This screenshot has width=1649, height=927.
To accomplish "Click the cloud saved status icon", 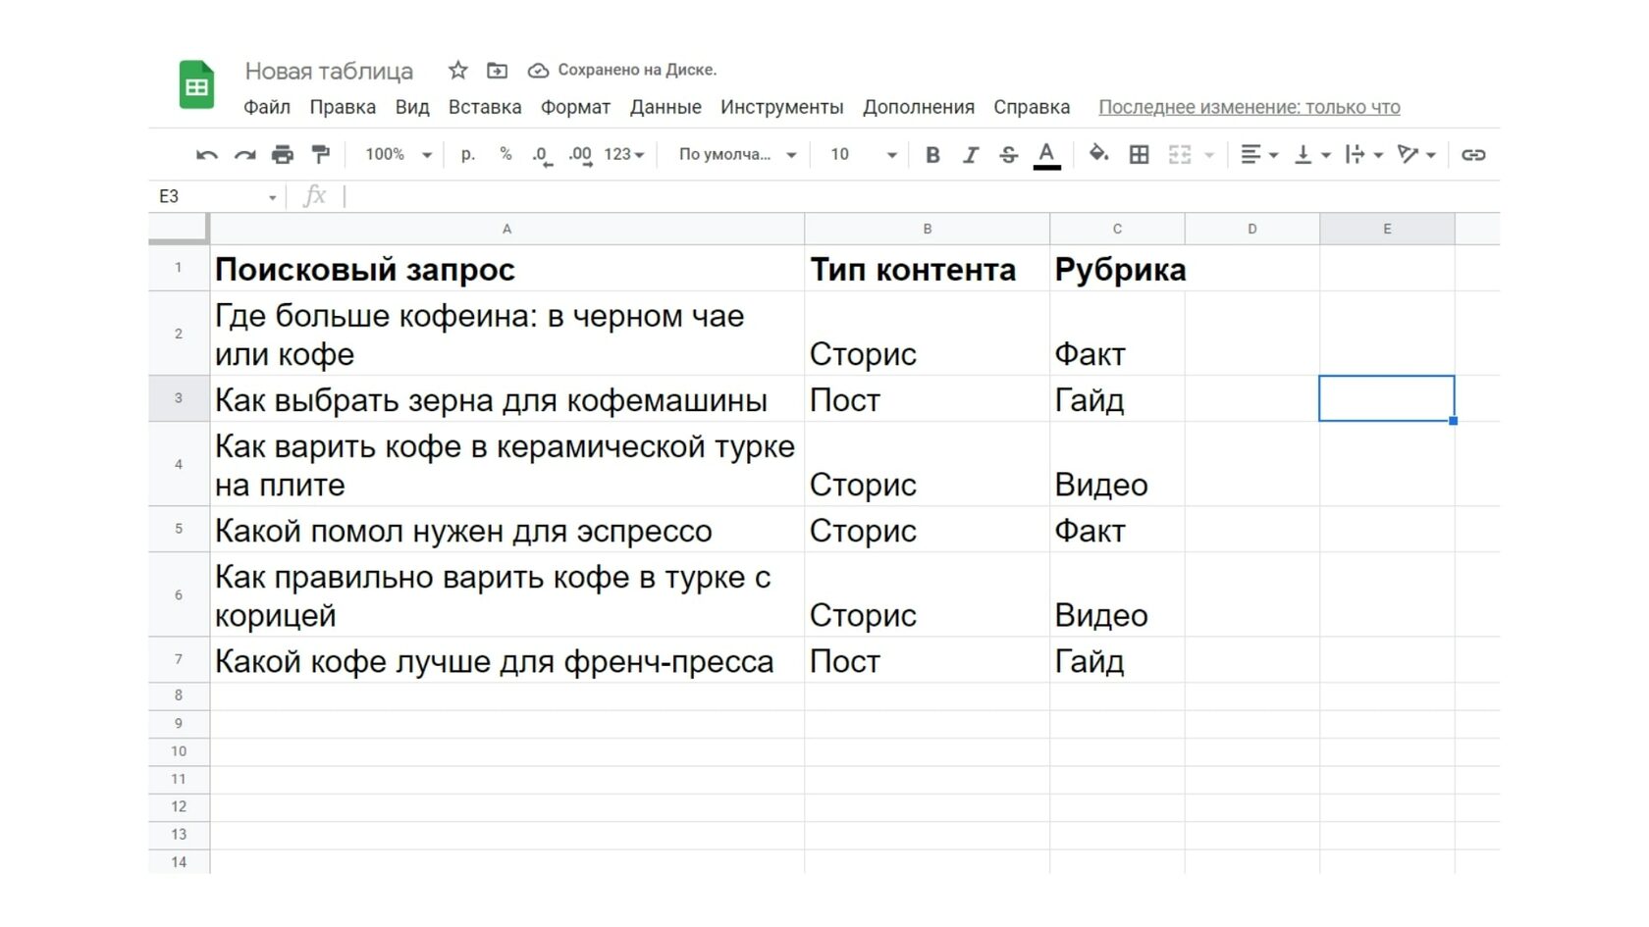I will click(538, 71).
